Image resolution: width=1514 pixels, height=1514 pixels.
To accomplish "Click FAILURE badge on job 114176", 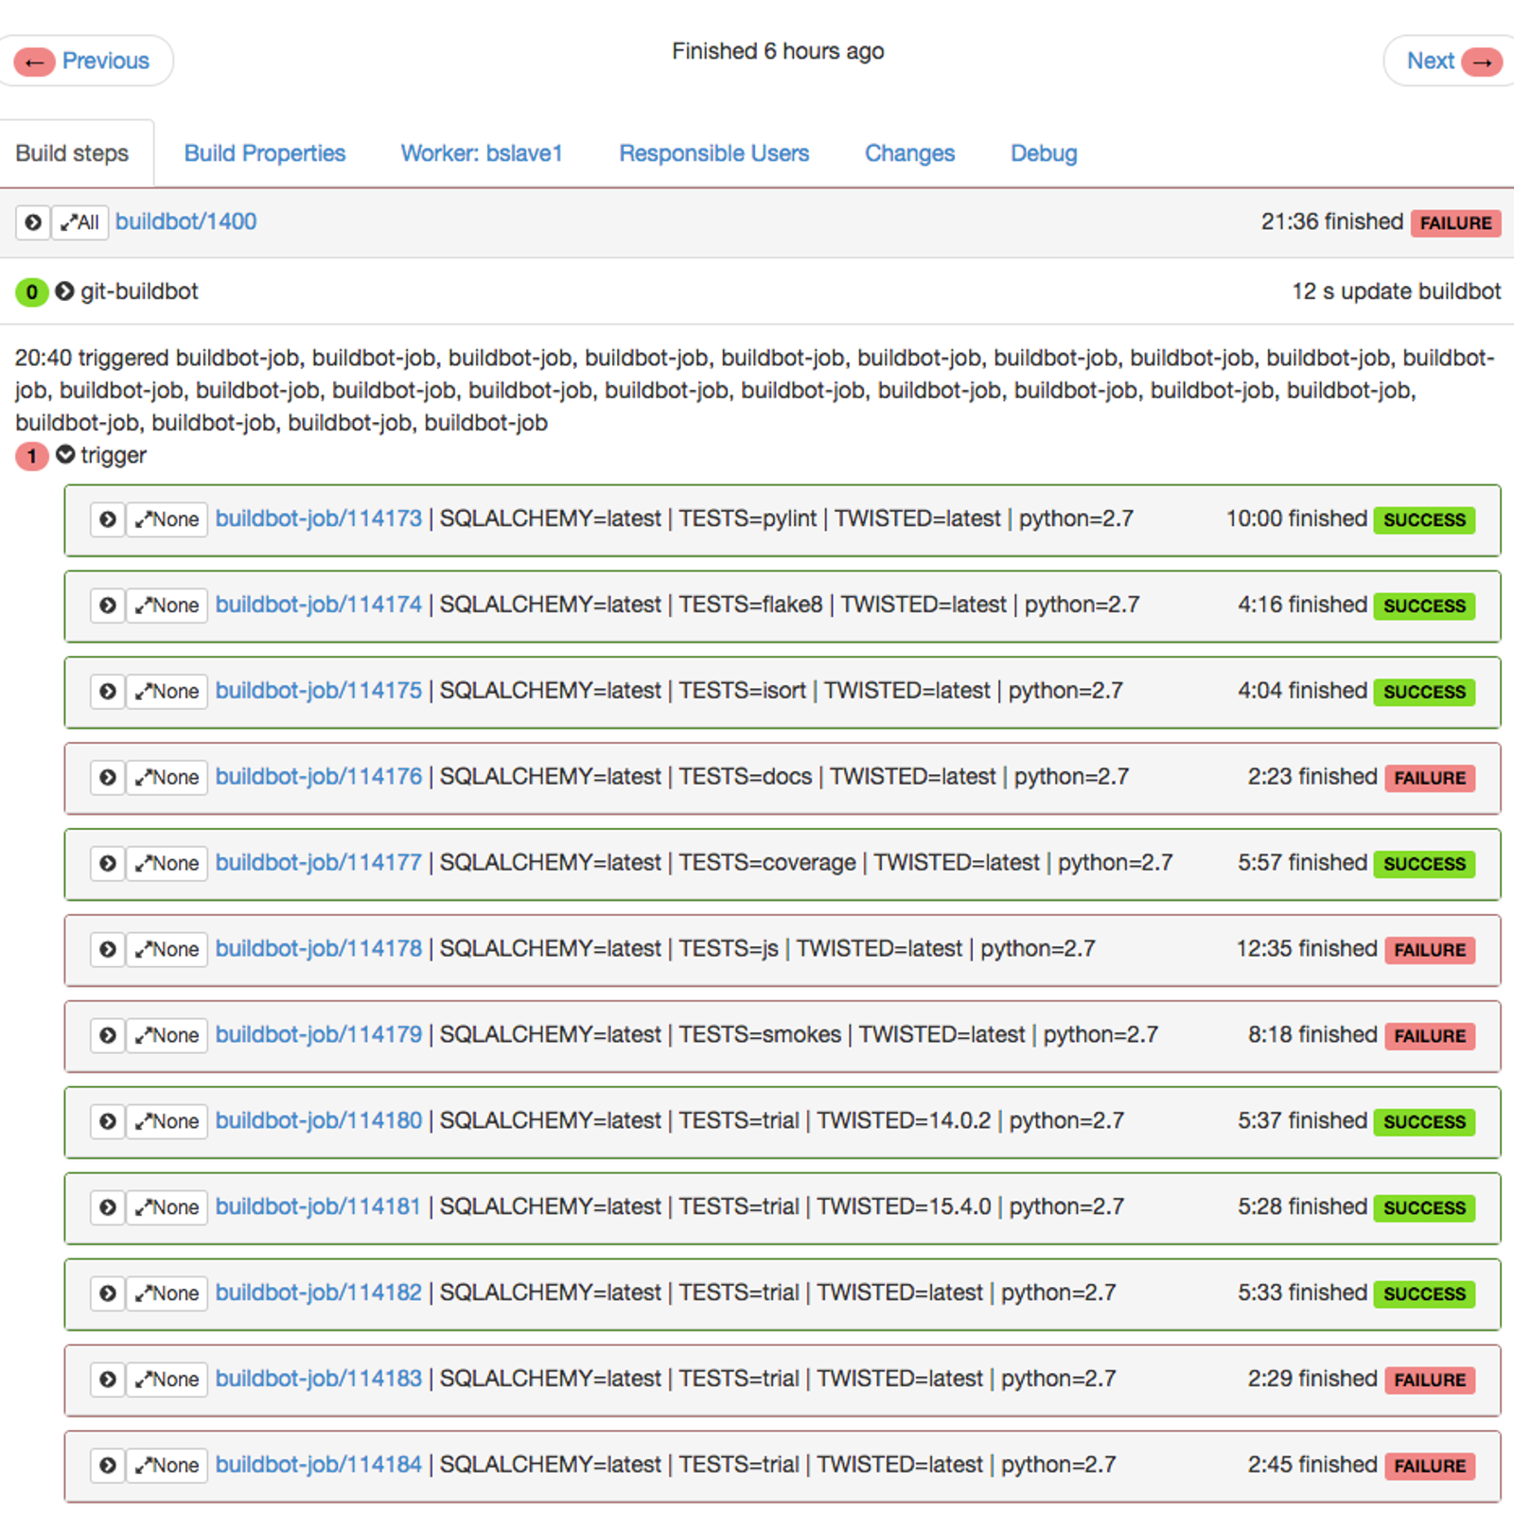I will click(x=1430, y=779).
